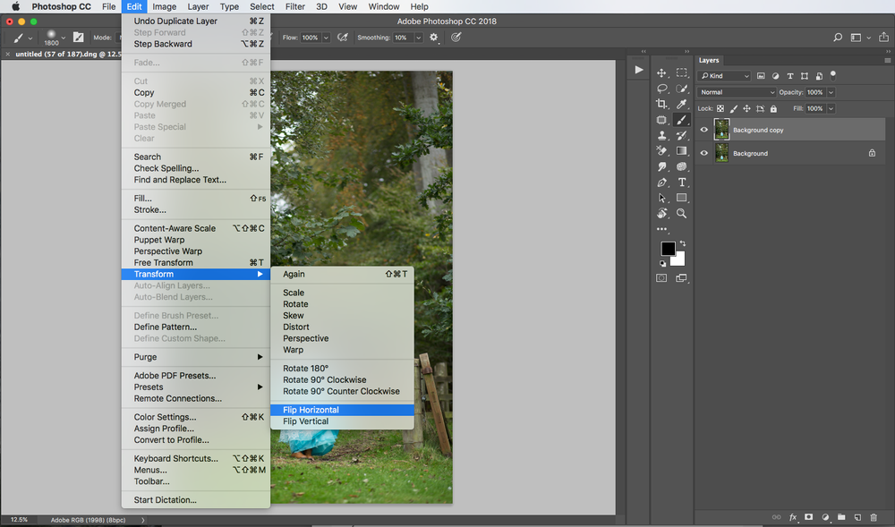This screenshot has height=527, width=895.
Task: Toggle pressure for size target icon
Action: [x=456, y=37]
